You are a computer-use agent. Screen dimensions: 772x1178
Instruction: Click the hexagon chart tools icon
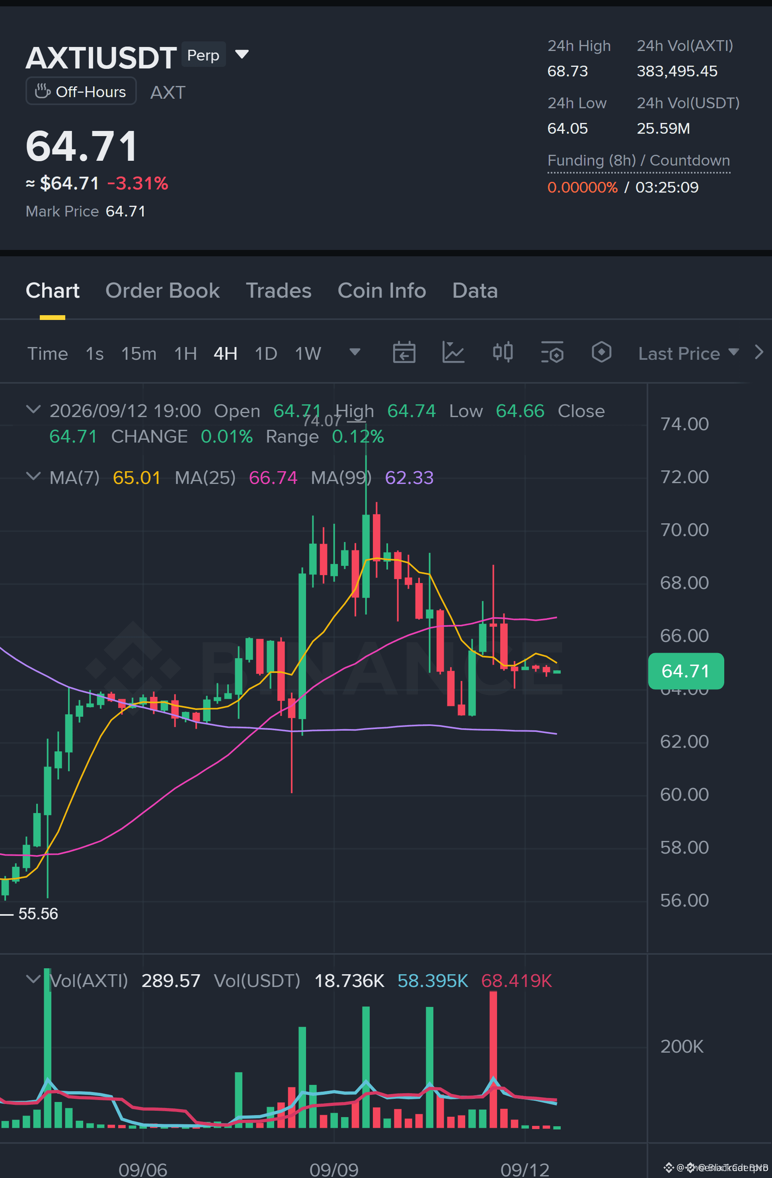pos(601,353)
